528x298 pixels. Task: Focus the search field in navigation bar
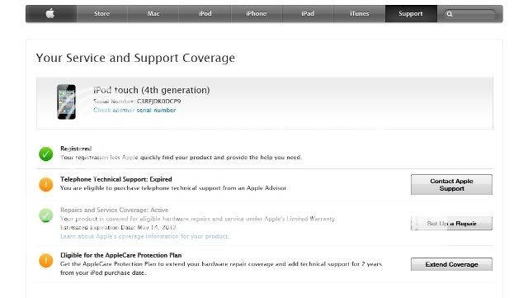[x=469, y=14]
